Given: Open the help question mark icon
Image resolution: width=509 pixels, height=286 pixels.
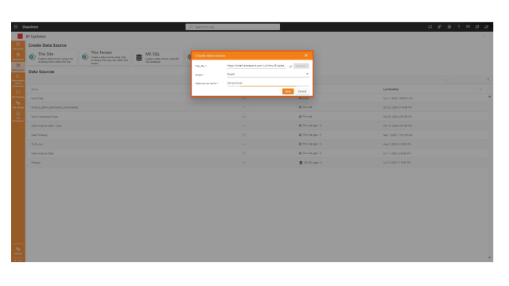Looking at the screenshot, I should [458, 27].
